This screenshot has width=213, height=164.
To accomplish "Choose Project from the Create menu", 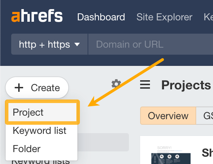I will [x=42, y=112].
